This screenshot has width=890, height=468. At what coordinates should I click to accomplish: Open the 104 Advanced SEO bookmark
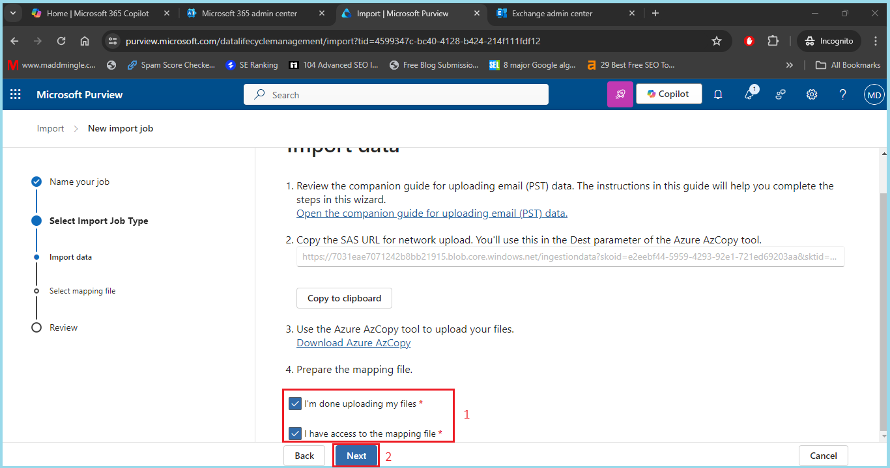(333, 65)
